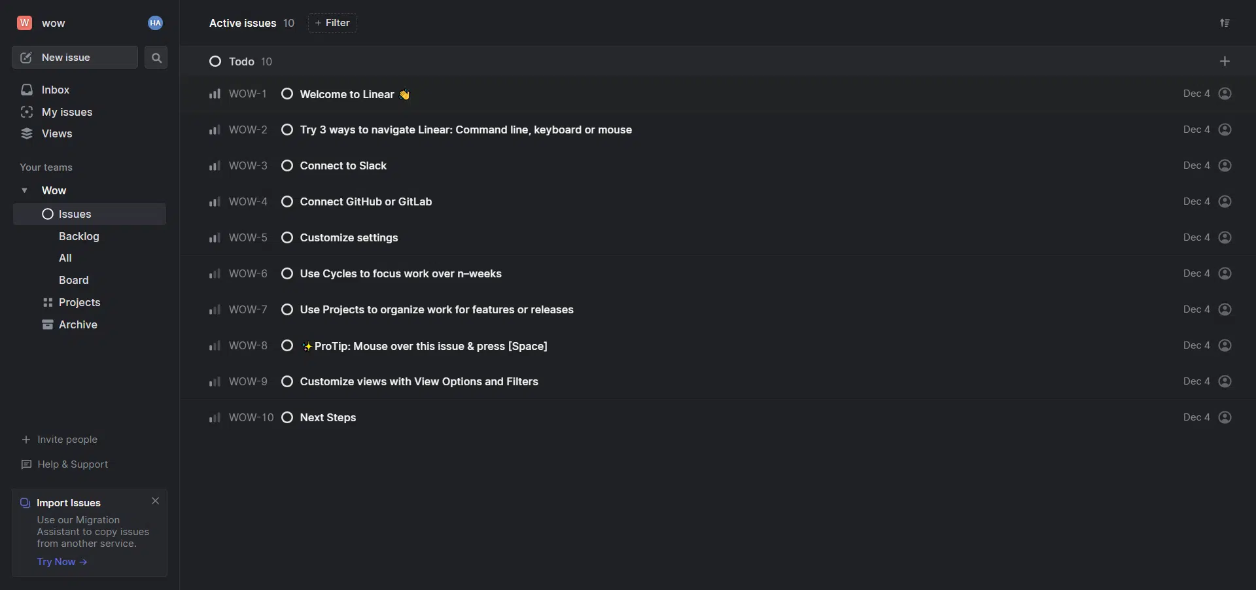Click the HA user avatar
This screenshot has height=590, width=1256.
[155, 23]
